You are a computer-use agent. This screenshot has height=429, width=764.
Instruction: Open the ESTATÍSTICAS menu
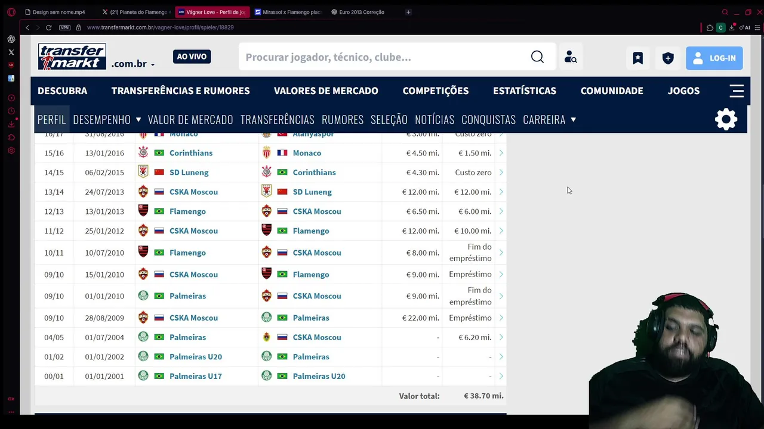point(525,91)
